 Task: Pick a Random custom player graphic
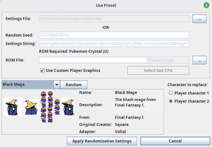tap(74, 85)
